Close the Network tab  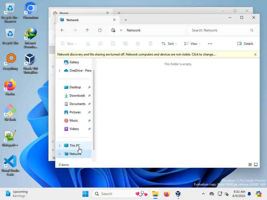[114, 20]
